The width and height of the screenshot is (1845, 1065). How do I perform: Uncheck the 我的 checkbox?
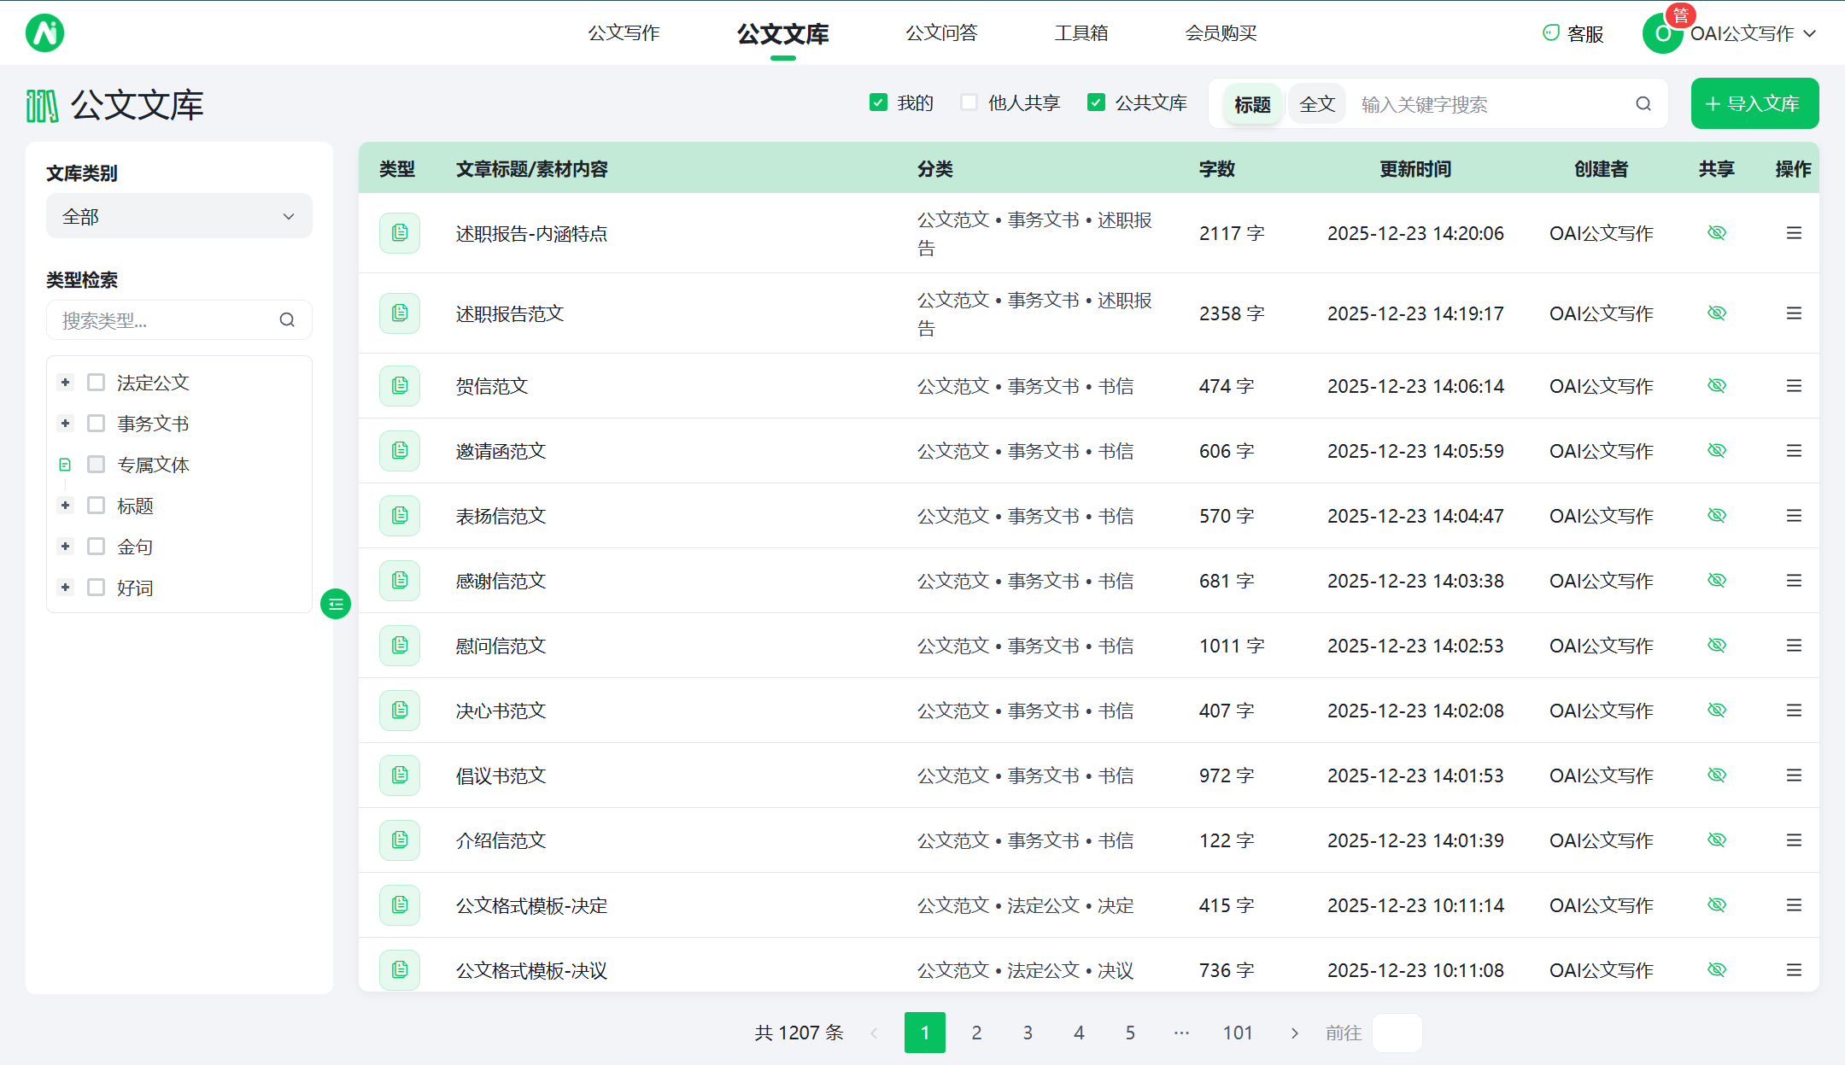click(x=879, y=102)
